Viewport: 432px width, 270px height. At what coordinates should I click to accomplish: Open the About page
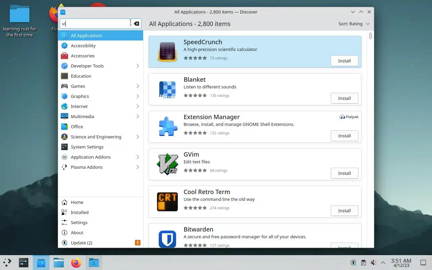tap(101, 233)
